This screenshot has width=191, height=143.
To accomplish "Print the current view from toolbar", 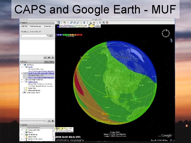I will [x=104, y=23].
